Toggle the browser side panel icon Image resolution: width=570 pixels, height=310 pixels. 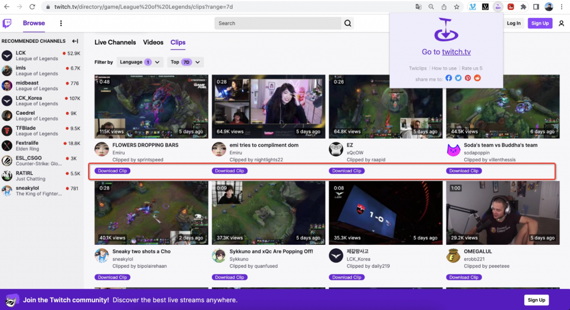pos(536,7)
